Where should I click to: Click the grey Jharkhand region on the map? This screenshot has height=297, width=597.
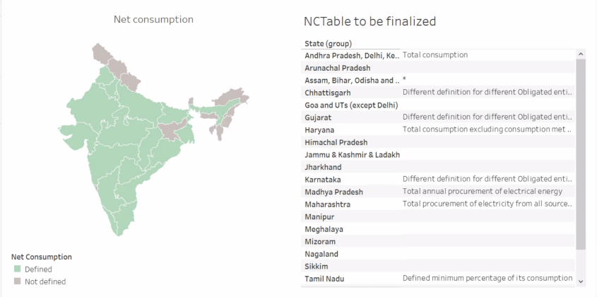click(x=170, y=132)
